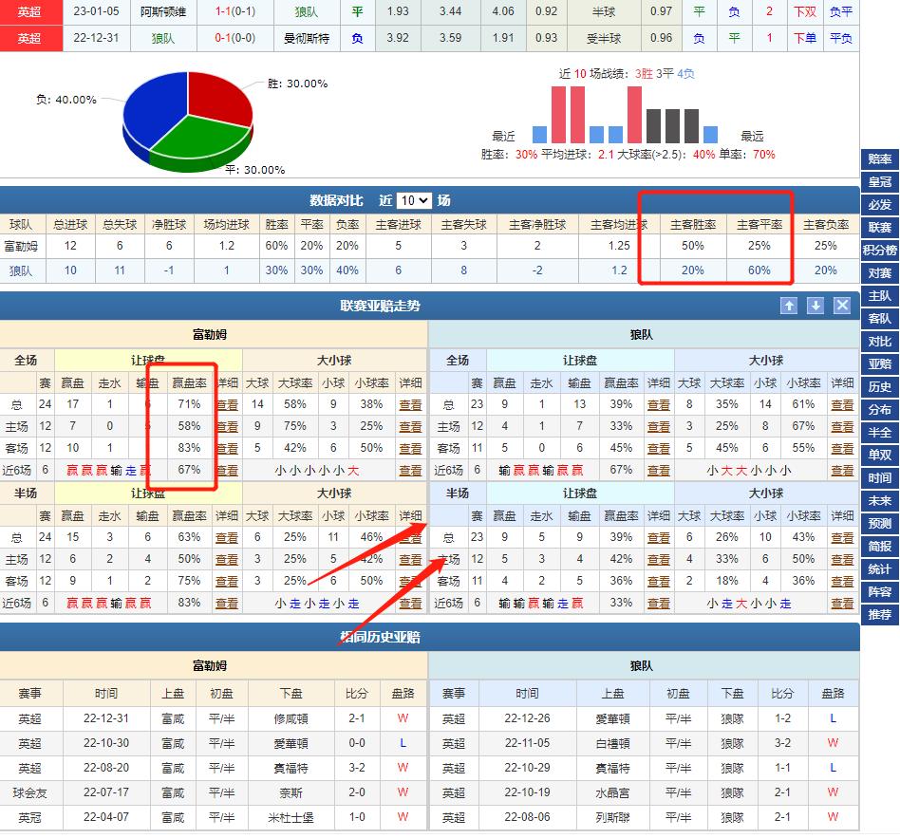The height and width of the screenshot is (838, 900).
Task: Open the 赔率 sidebar shortcut
Action: pyautogui.click(x=880, y=159)
